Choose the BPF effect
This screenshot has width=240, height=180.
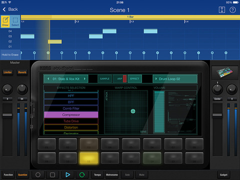pyautogui.click(x=71, y=102)
